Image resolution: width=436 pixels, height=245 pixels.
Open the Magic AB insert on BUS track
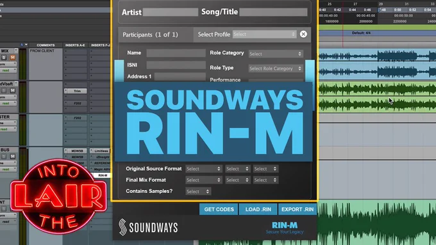[x=100, y=170]
